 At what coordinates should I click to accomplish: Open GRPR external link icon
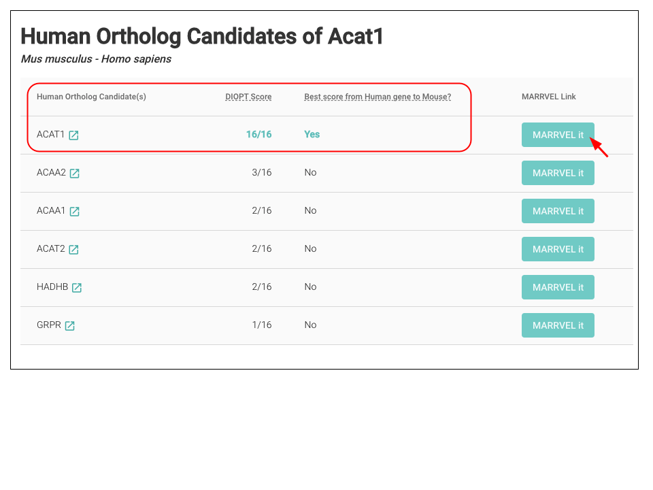tap(70, 326)
